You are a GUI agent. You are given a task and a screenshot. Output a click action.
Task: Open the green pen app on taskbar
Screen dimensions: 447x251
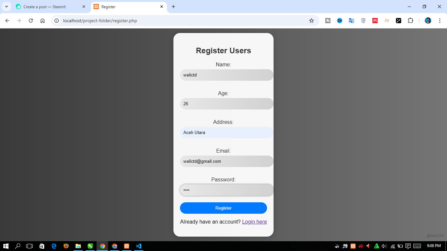(90, 246)
